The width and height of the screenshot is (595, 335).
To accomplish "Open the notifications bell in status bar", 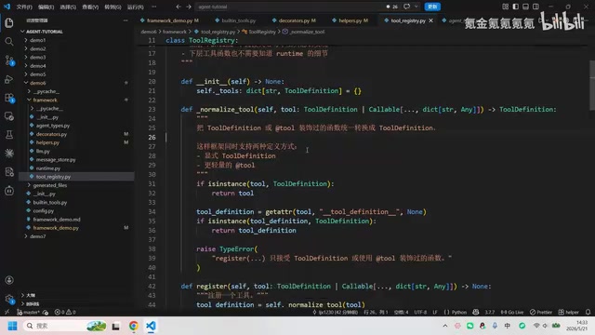I will 588,313.
